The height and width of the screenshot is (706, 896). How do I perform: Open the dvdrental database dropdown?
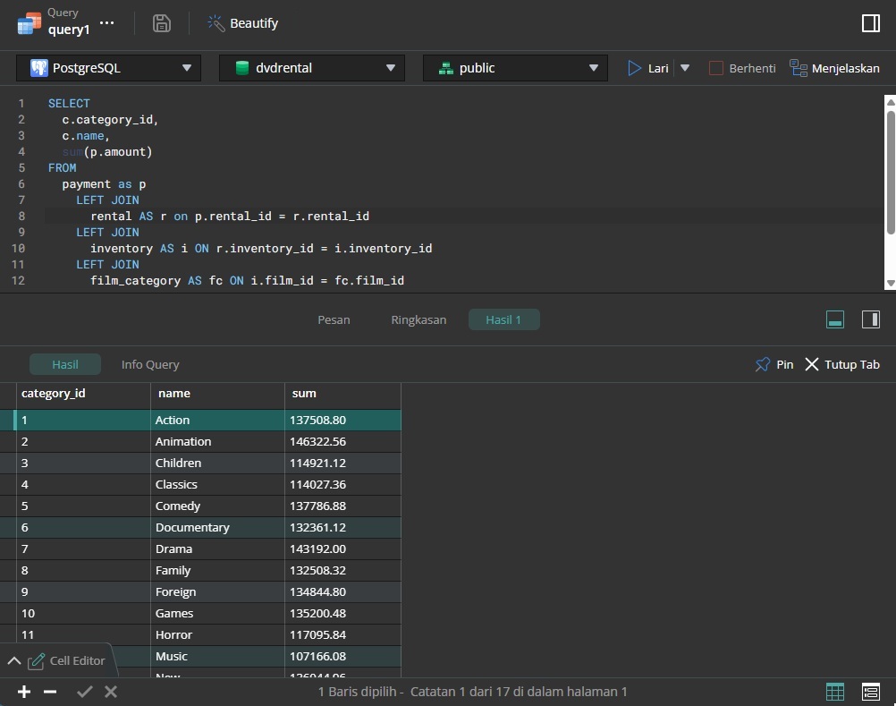coord(390,67)
